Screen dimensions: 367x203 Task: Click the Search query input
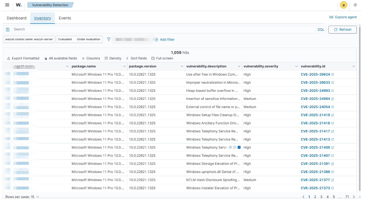[x=164, y=29]
